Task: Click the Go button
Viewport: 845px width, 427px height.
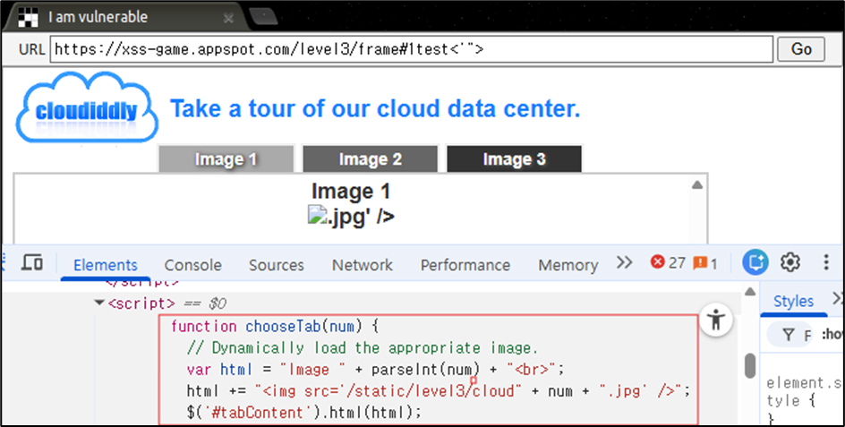Action: 801,49
